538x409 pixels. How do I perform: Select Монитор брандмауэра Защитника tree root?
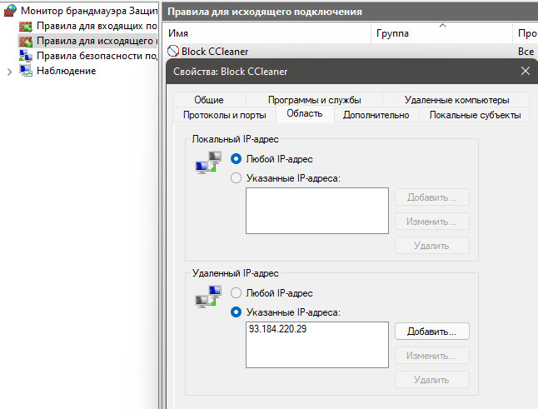(x=88, y=11)
